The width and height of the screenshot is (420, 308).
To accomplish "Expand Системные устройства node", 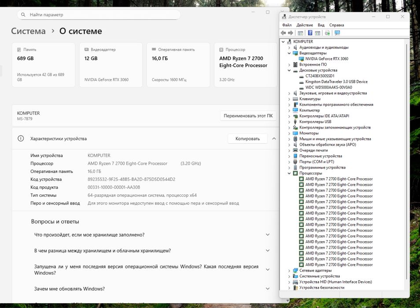I will (x=289, y=276).
